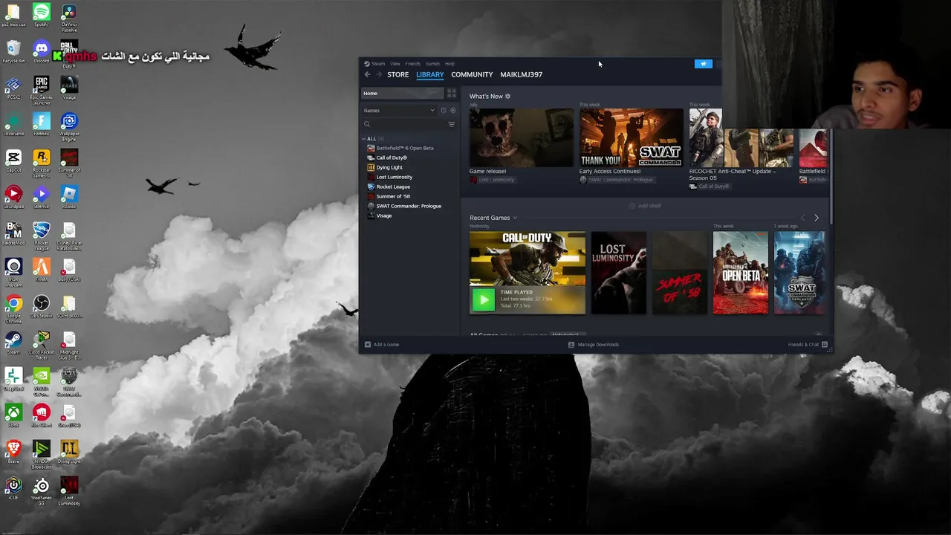Open Steam desktop shortcut
The image size is (951, 535).
click(x=13, y=343)
